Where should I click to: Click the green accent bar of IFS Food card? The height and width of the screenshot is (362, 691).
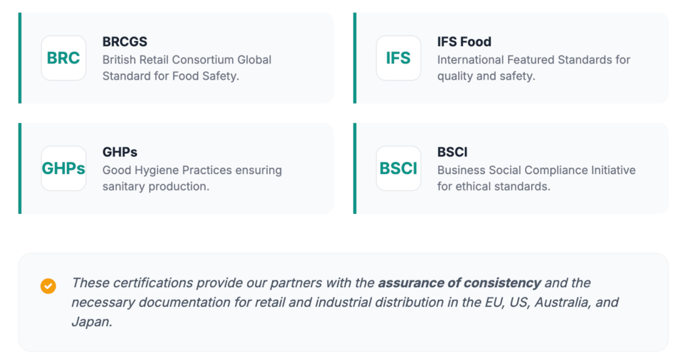(x=355, y=58)
